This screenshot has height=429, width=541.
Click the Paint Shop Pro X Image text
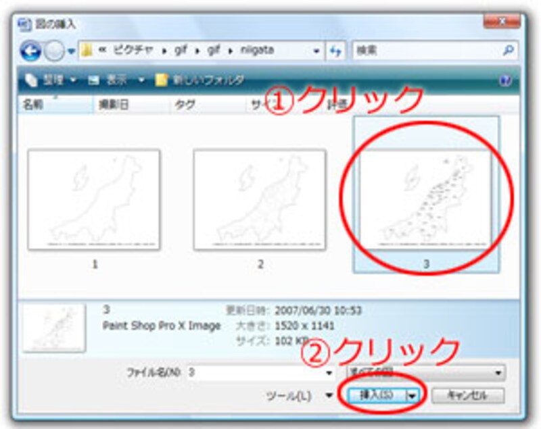(x=162, y=325)
